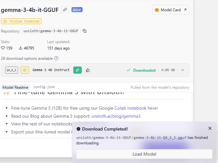Viewport: 218px width, 163px height.
Task: Copy model link icon beside gemma-3-4b-it-GGUF title
Action: click(x=65, y=10)
